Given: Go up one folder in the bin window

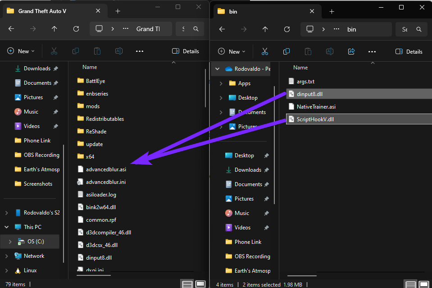Looking at the screenshot, I should pyautogui.click(x=265, y=29).
